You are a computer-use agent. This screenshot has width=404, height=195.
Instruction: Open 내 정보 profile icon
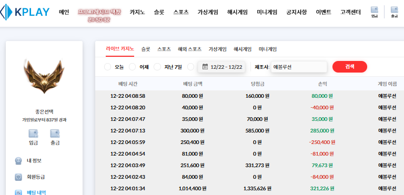(x=18, y=161)
